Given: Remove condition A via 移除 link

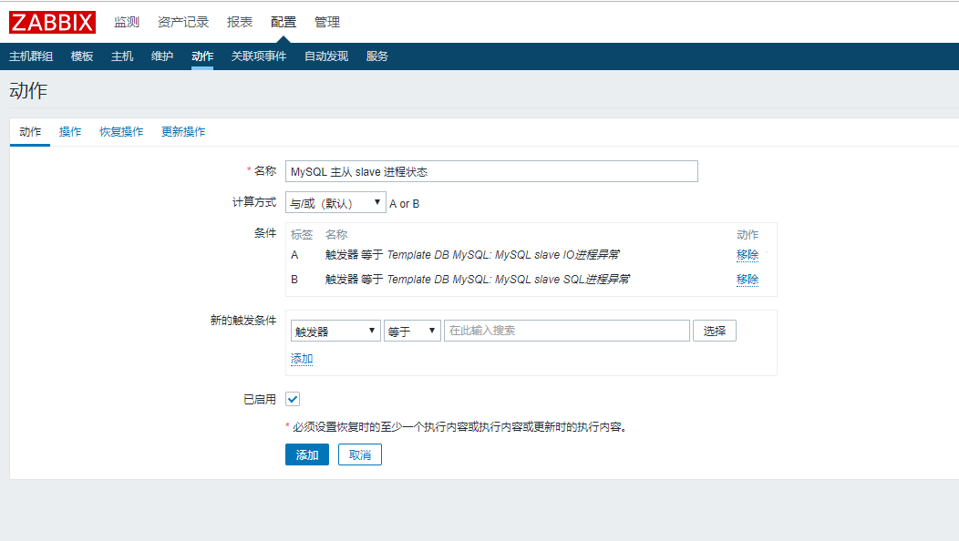Looking at the screenshot, I should point(748,255).
